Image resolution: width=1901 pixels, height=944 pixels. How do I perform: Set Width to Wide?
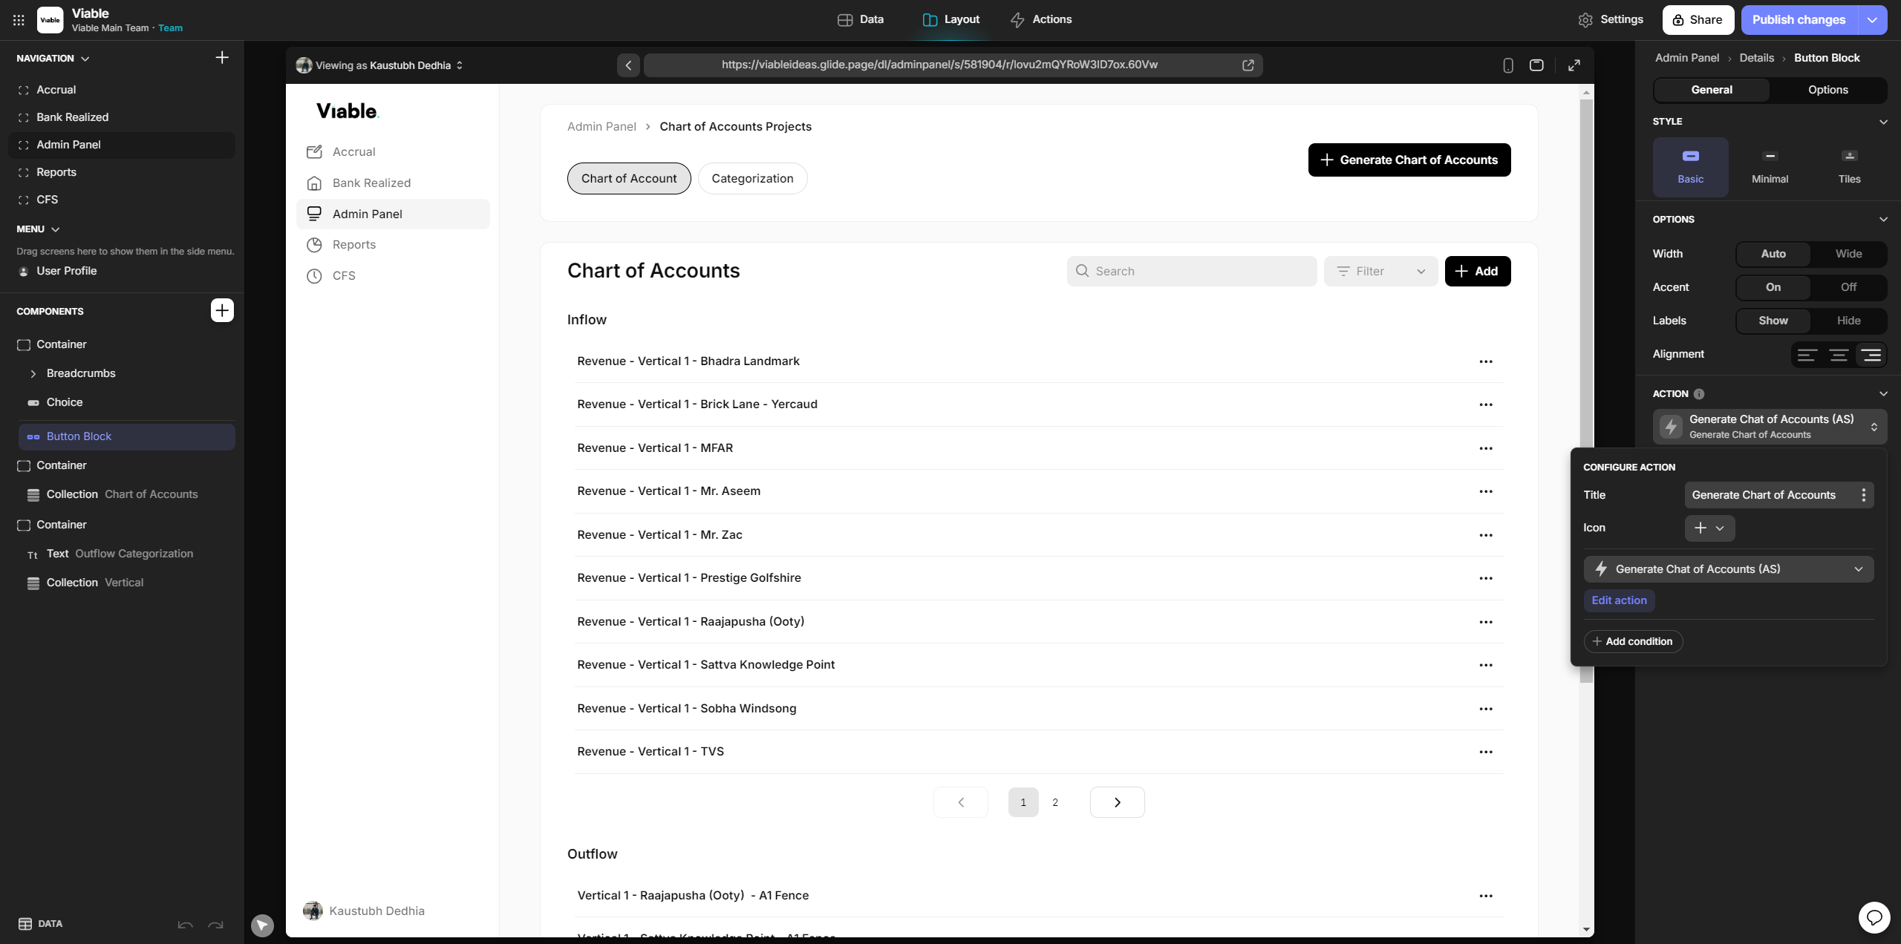[1848, 254]
